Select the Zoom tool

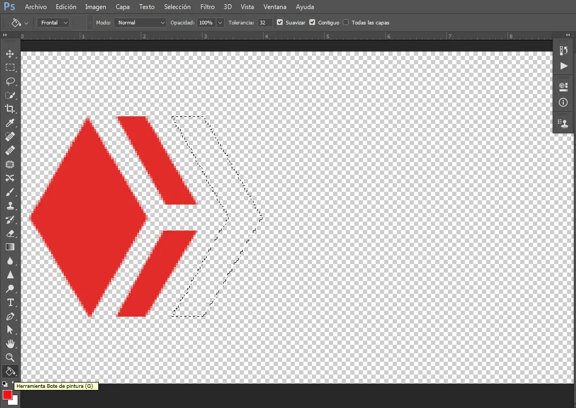click(10, 358)
